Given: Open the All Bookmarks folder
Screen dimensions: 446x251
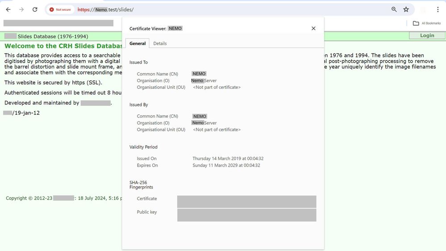Looking at the screenshot, I should [x=427, y=23].
